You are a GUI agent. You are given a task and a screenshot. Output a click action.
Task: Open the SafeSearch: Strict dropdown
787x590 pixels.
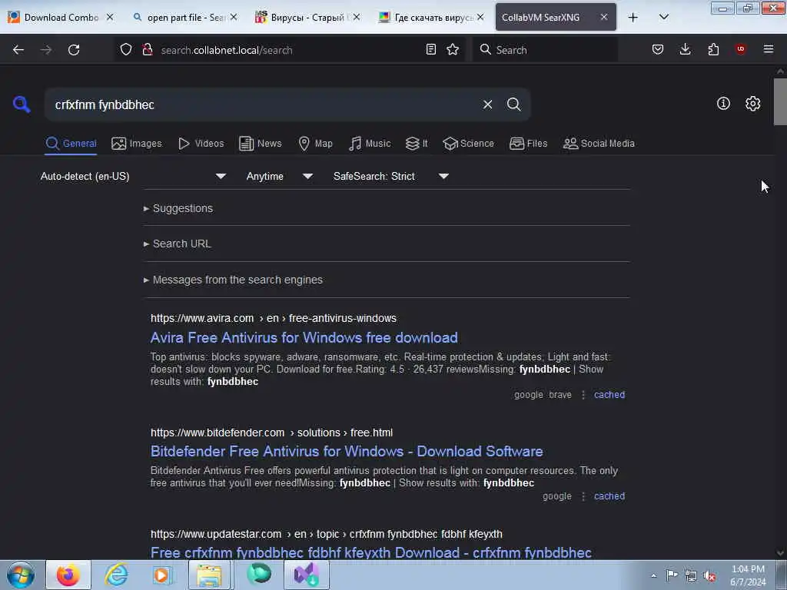coord(391,176)
